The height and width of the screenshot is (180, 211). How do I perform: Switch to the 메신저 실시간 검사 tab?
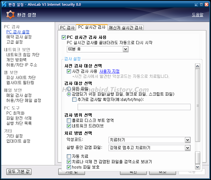pyautogui.click(x=126, y=28)
